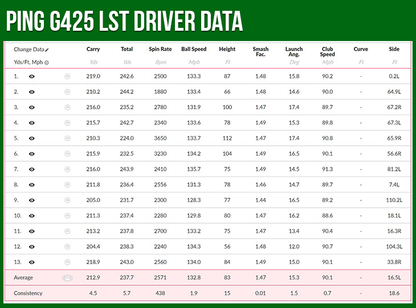
Task: Select the Launch Ang. column header
Action: (x=294, y=52)
